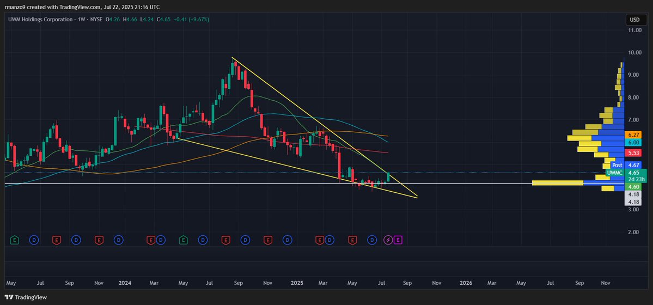Select the red earnings marker for February 2025

click(x=320, y=240)
